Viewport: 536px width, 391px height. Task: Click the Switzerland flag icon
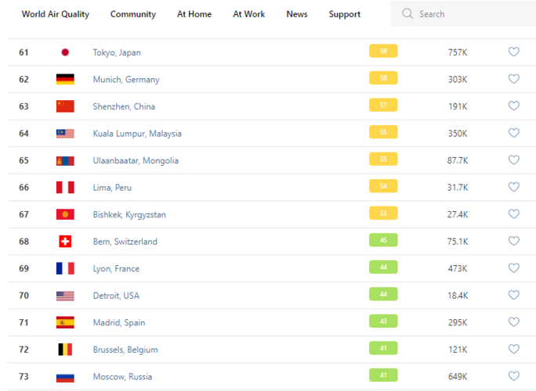pos(65,242)
